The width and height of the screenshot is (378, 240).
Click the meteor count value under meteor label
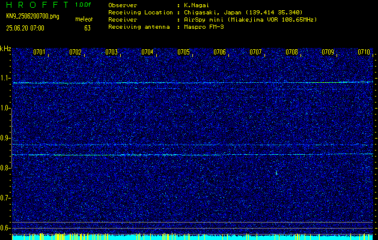coord(87,28)
